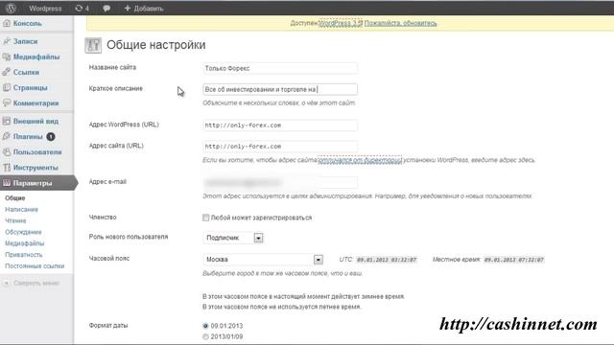Viewport: 614px width, 345px height.
Task: Select Медиафайлы settings submenu
Action: pyautogui.click(x=24, y=243)
